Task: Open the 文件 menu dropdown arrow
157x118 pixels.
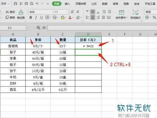Action: pos(9,4)
